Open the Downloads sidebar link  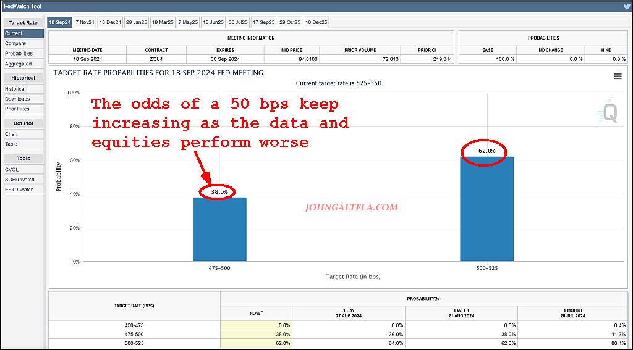click(x=17, y=99)
